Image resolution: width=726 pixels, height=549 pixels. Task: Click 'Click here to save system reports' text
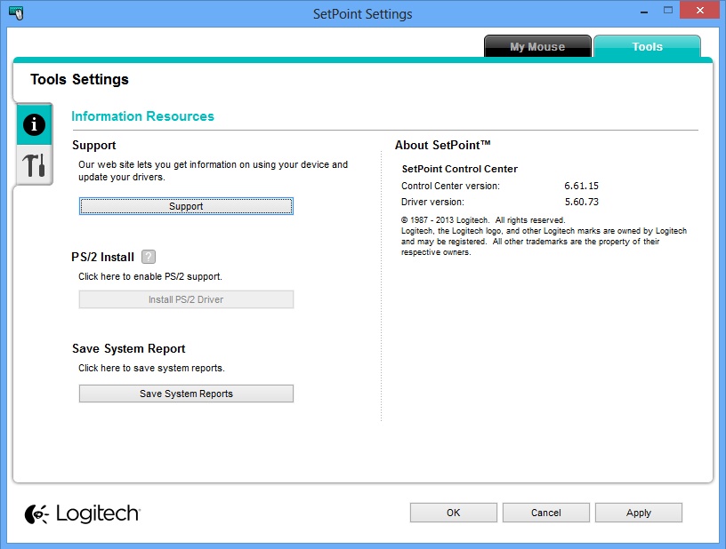coord(151,368)
